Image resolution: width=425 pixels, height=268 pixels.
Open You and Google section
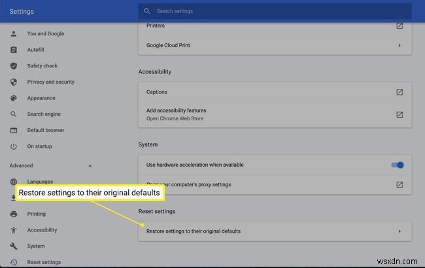point(46,33)
